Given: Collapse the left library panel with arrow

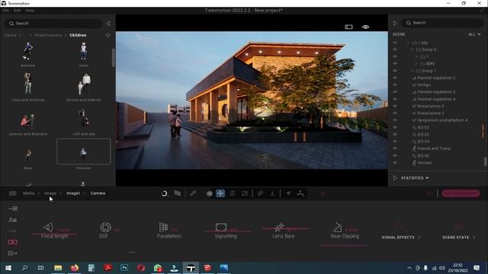Looking at the screenshot, I should point(108,24).
